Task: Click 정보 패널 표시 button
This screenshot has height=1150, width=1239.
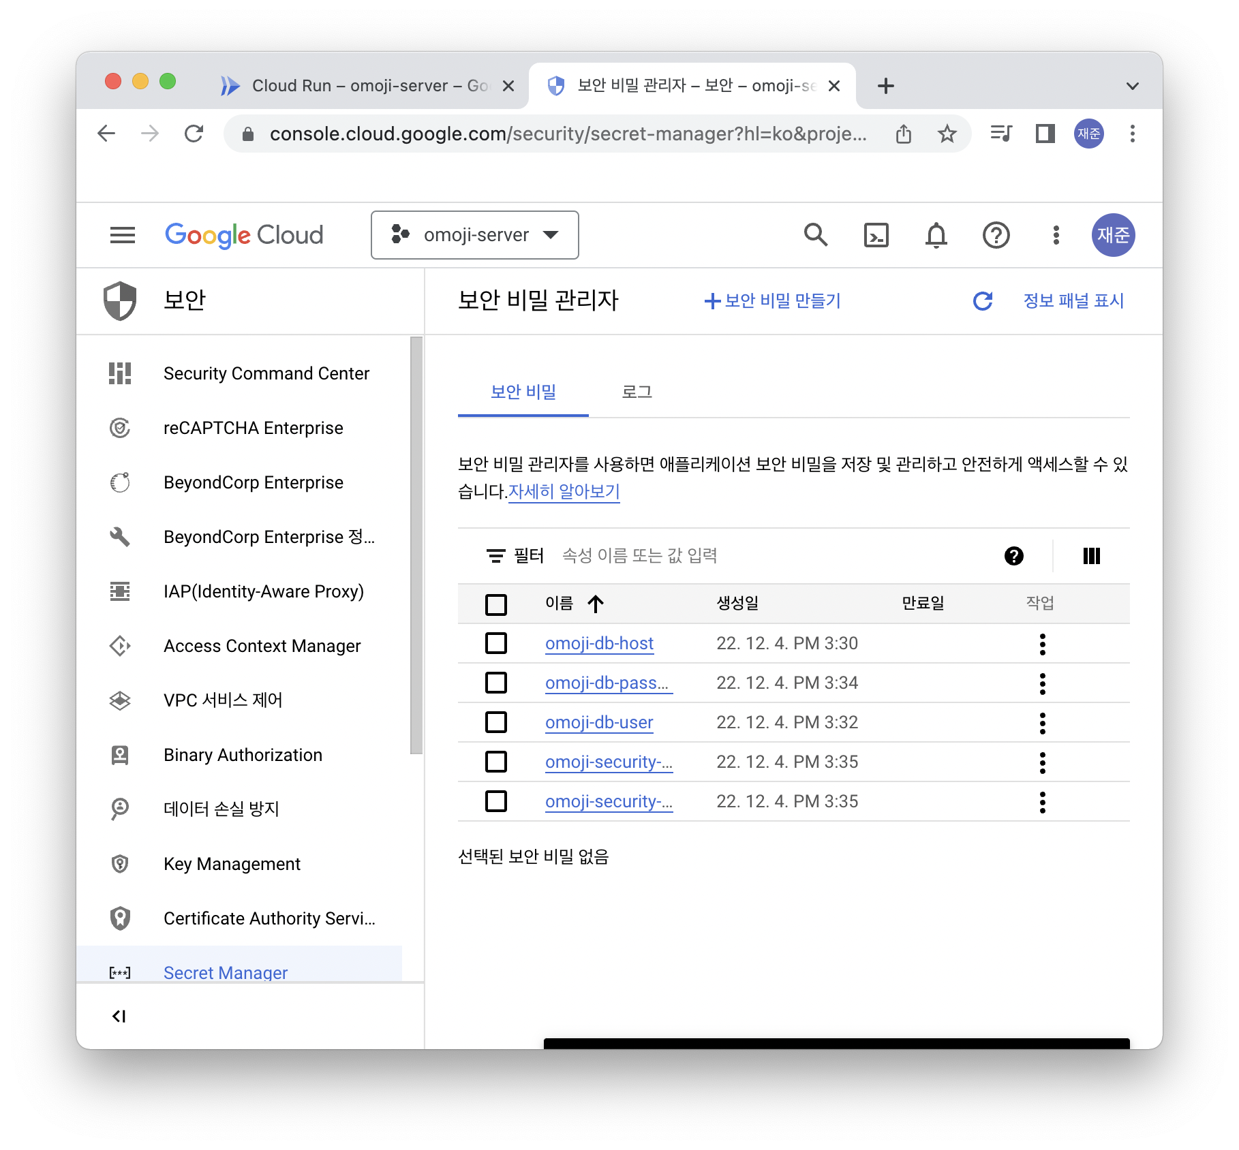Action: click(x=1073, y=300)
